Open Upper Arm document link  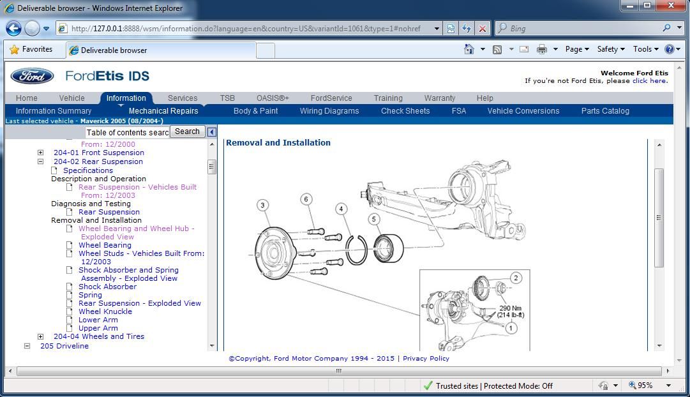pyautogui.click(x=98, y=328)
